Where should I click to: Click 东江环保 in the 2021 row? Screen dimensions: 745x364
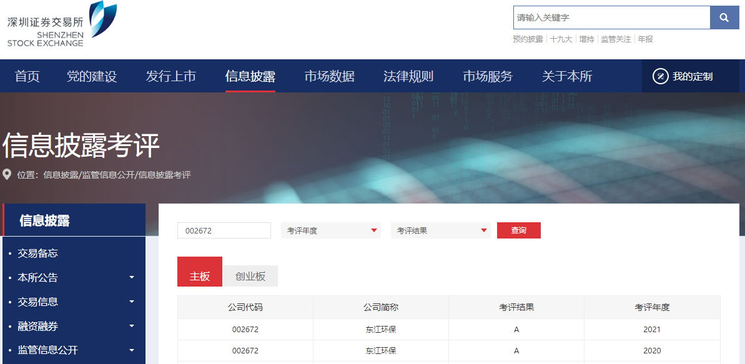380,329
